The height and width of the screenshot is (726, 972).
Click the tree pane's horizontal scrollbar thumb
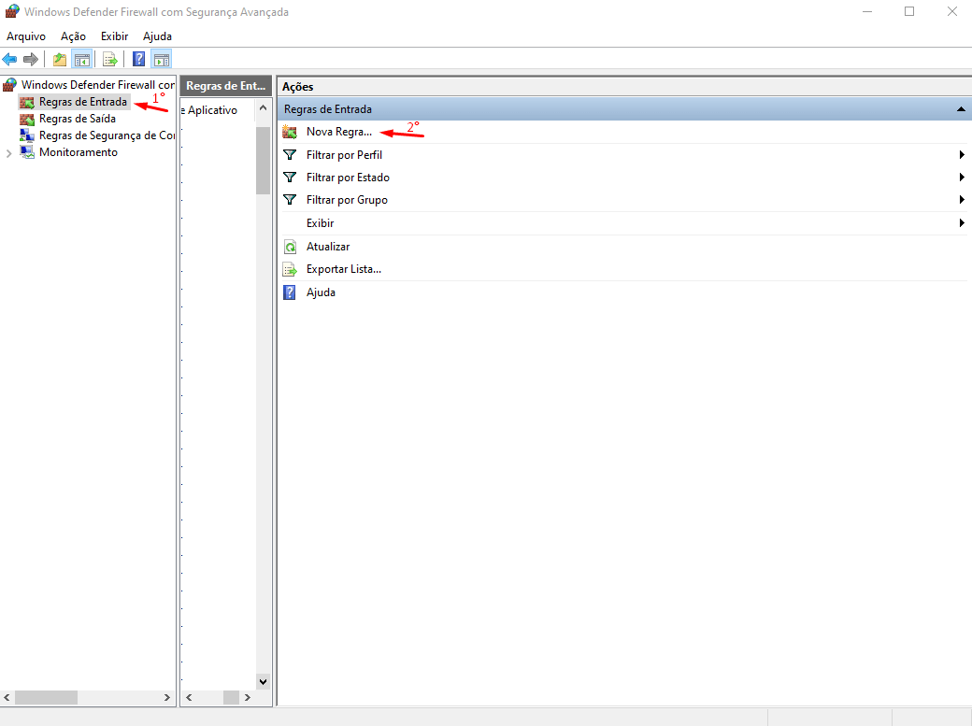pos(47,697)
